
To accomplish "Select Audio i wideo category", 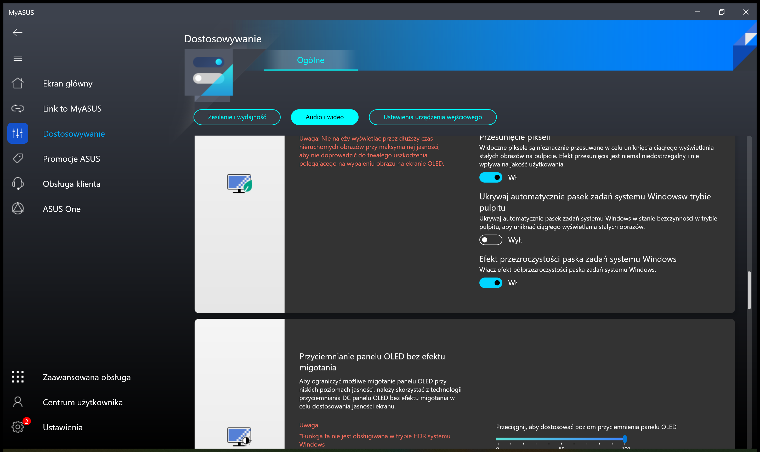I will 325,117.
